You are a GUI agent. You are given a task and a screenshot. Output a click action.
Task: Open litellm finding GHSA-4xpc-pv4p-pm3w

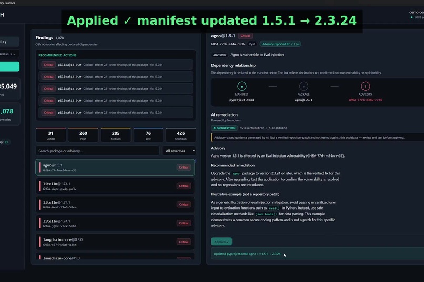click(115, 186)
